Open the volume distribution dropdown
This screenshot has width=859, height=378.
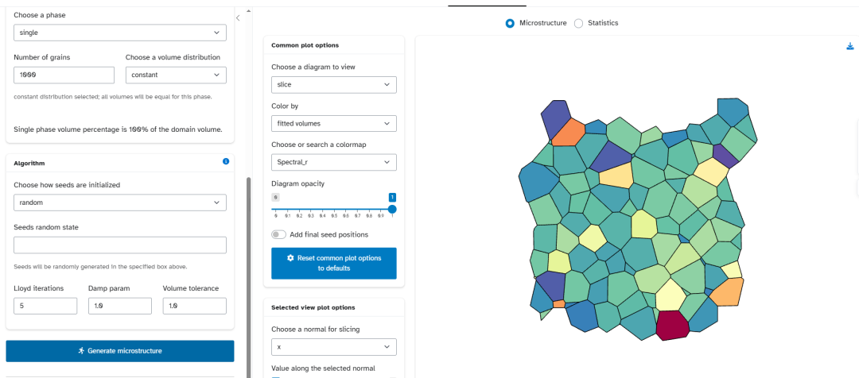[x=176, y=75]
